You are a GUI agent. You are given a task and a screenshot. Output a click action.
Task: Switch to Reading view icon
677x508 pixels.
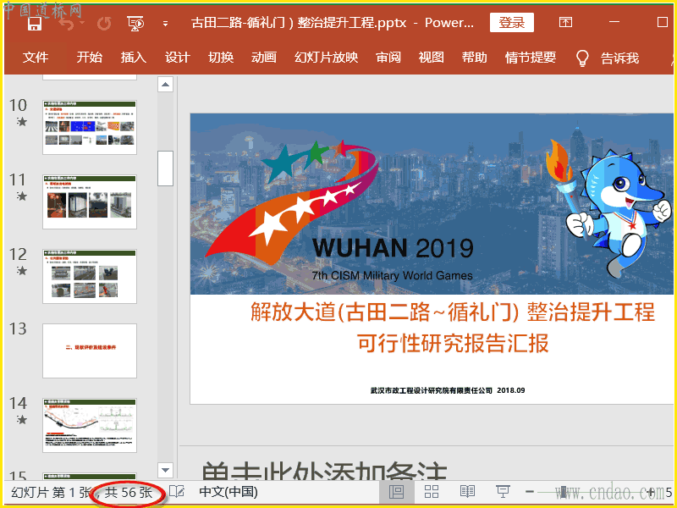click(467, 492)
